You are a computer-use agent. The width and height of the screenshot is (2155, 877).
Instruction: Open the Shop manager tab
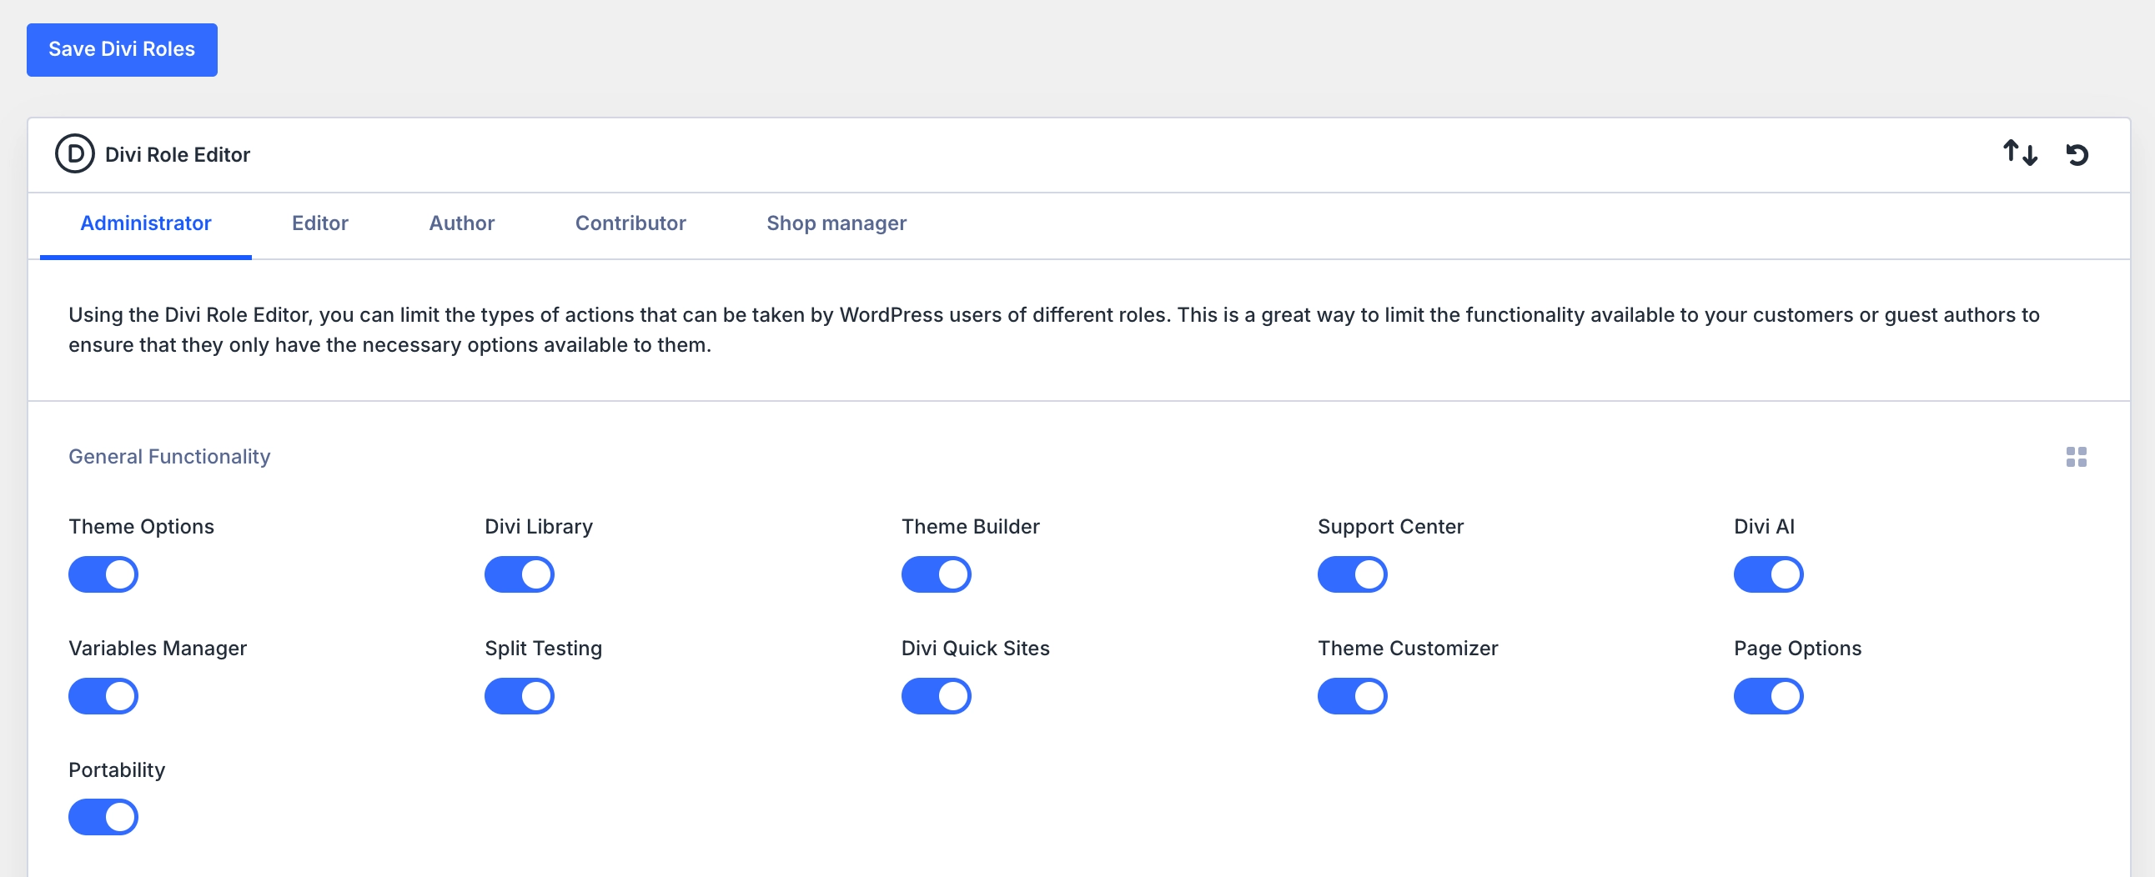tap(836, 224)
